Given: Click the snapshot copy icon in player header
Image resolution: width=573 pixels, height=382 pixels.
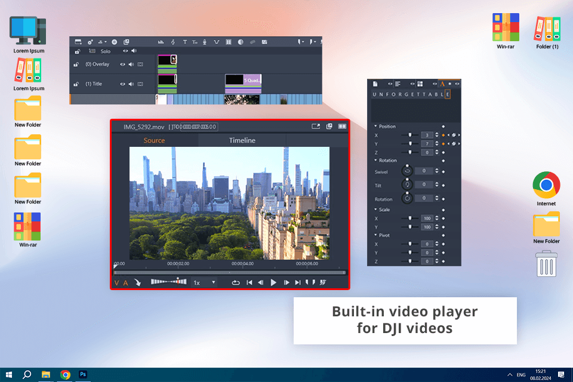Looking at the screenshot, I should click(329, 126).
